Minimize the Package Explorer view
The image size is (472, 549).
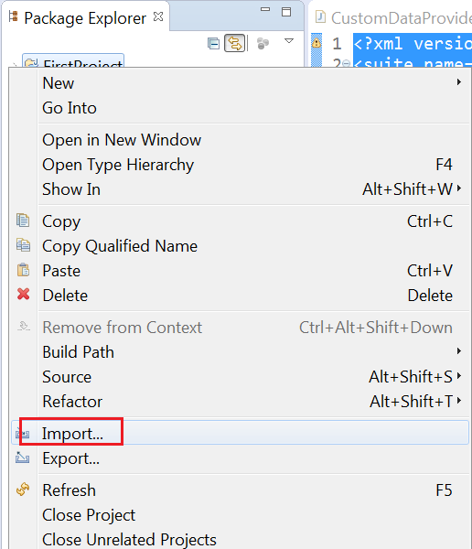pos(265,9)
